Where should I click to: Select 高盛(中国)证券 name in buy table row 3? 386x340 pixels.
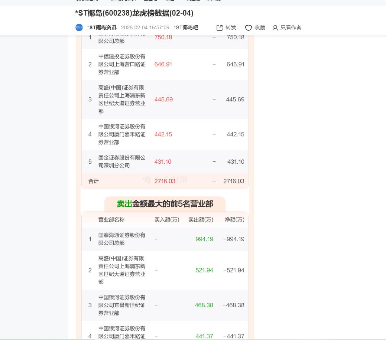[x=122, y=99]
